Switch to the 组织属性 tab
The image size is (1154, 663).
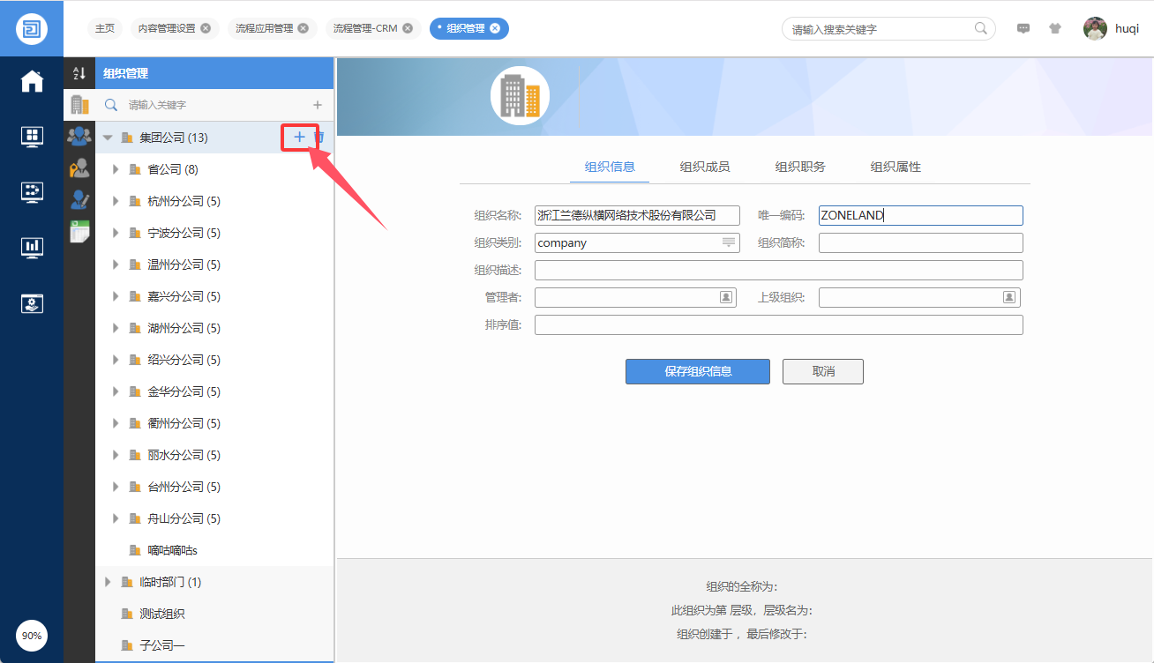click(x=895, y=167)
